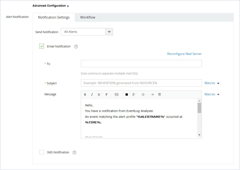Switch to the Workflow tab
The width and height of the screenshot is (240, 170).
tap(88, 17)
